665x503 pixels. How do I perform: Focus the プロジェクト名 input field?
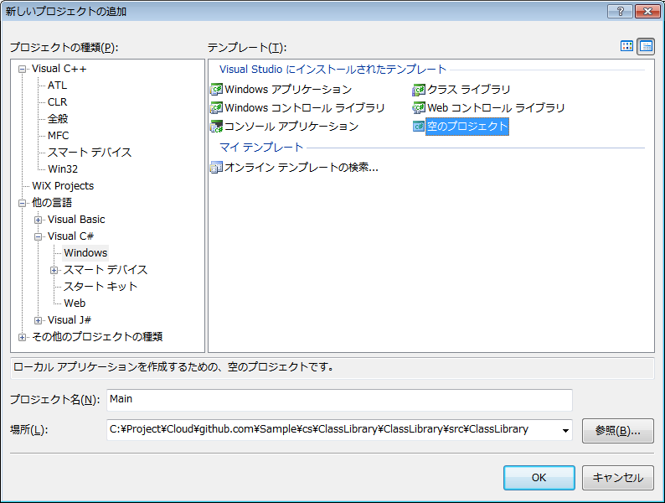pos(339,400)
